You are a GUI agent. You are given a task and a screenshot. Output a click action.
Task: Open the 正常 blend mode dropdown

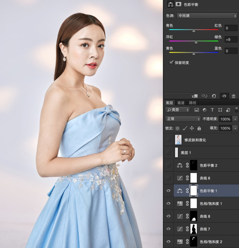click(x=183, y=119)
